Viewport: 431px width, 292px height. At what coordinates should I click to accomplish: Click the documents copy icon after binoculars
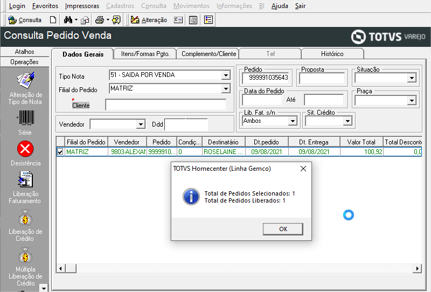(85, 20)
